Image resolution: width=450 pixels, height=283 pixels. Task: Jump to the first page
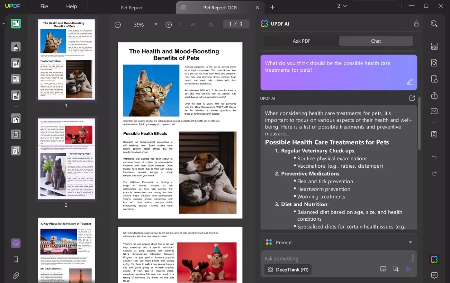[x=193, y=25]
